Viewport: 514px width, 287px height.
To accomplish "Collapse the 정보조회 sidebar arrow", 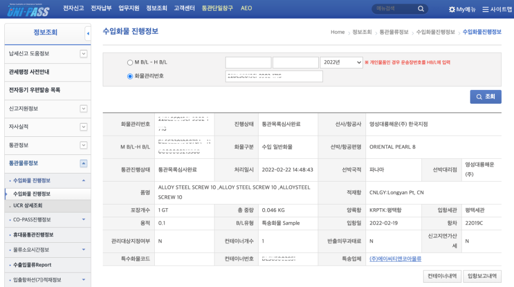I will (x=87, y=33).
